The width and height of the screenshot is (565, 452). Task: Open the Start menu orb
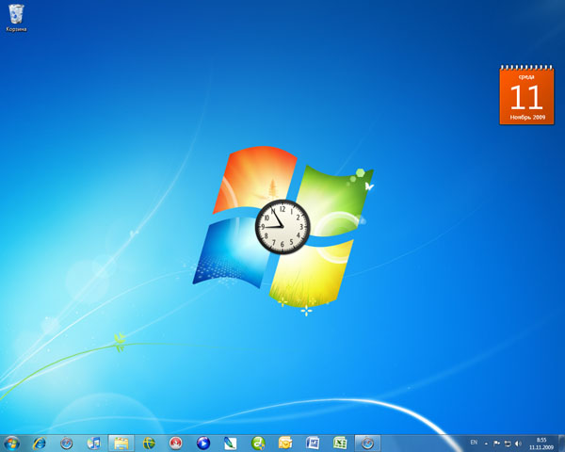pos(11,443)
